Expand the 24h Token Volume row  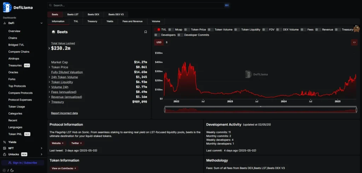click(x=49, y=77)
